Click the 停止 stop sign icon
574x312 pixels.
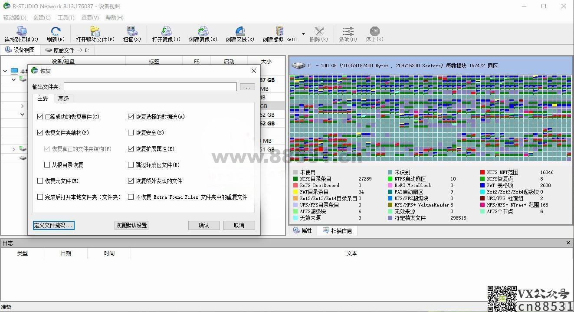[x=374, y=31]
